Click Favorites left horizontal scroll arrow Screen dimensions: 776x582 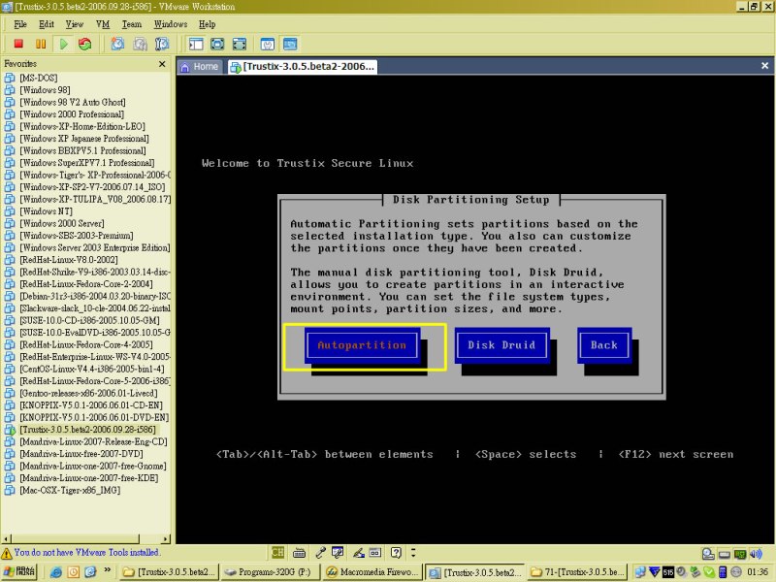click(6, 539)
